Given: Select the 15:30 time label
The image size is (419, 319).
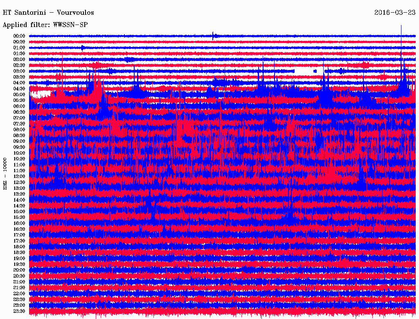Looking at the screenshot, I should (19, 218).
